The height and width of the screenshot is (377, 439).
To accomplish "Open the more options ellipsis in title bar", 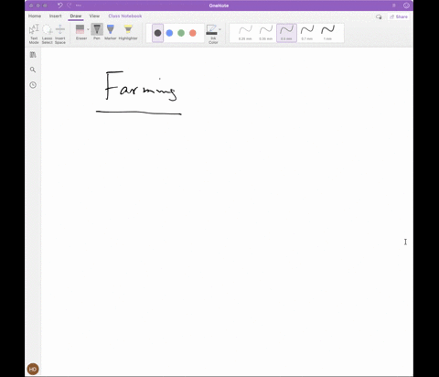I will click(79, 5).
